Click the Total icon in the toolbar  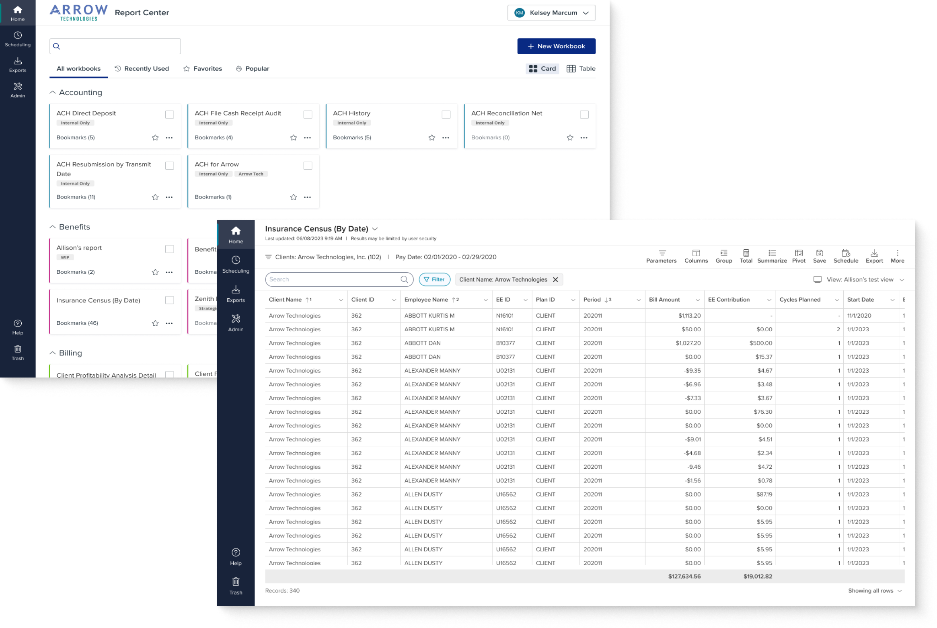coord(746,256)
